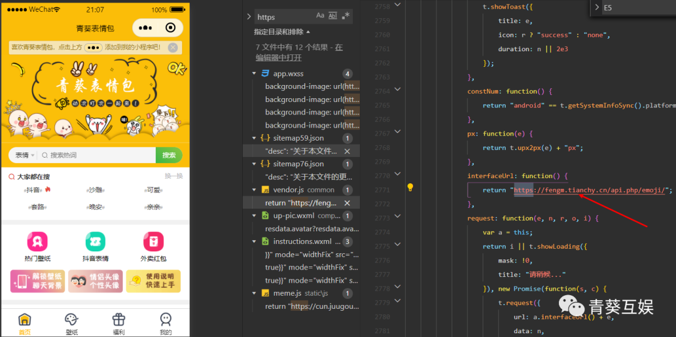Open the 表情 search type dropdown

(x=25, y=155)
